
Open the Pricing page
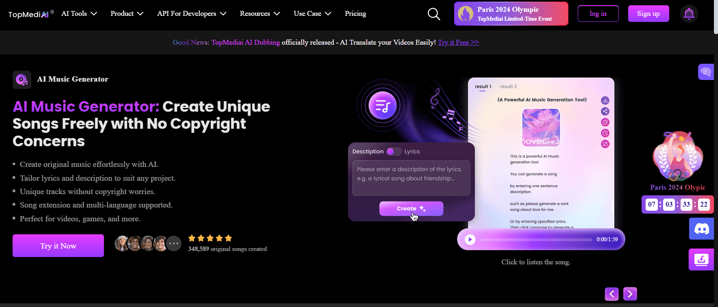[355, 14]
